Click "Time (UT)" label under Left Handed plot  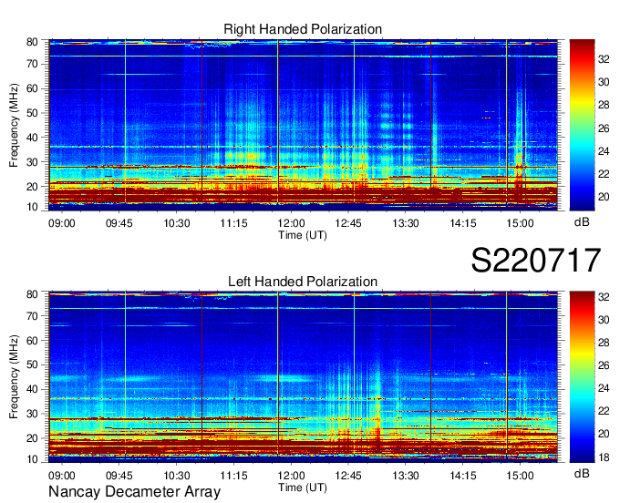coord(303,488)
